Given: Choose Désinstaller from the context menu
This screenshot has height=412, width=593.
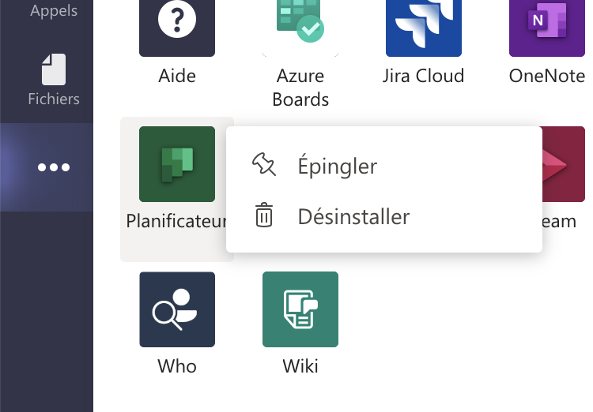Looking at the screenshot, I should coord(353,216).
